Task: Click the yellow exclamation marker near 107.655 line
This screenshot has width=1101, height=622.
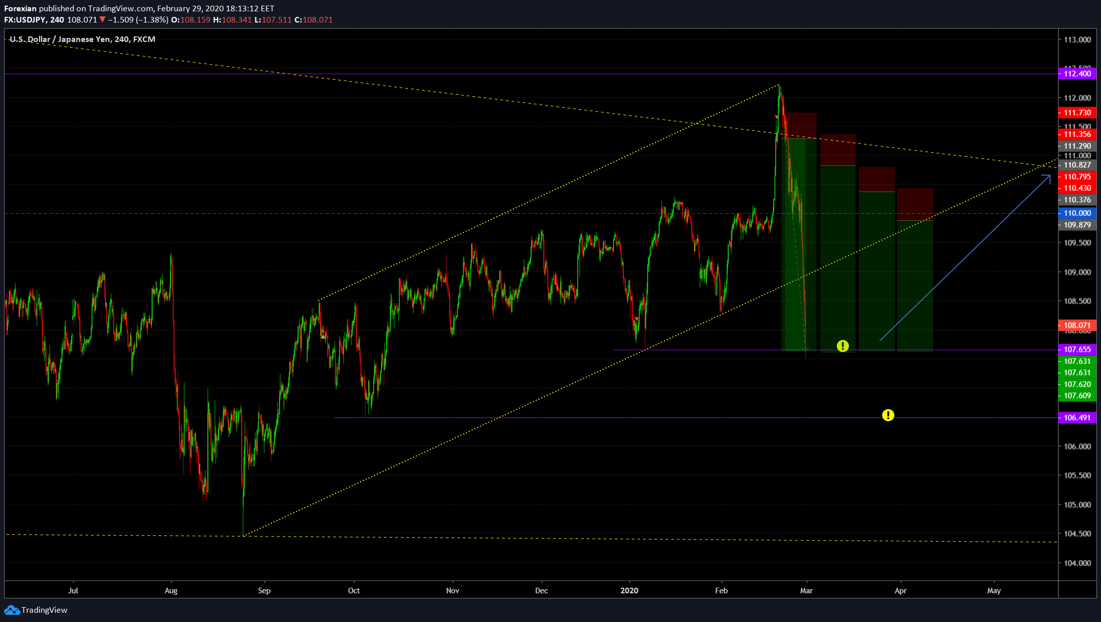Action: click(842, 346)
